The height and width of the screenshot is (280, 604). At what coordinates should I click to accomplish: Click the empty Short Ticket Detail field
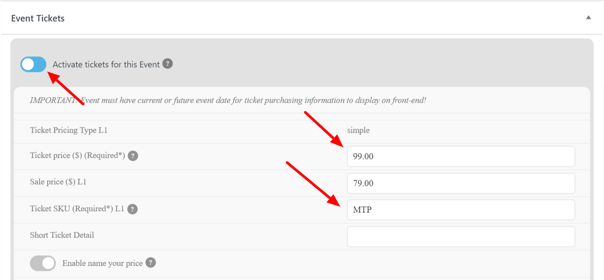pyautogui.click(x=461, y=237)
